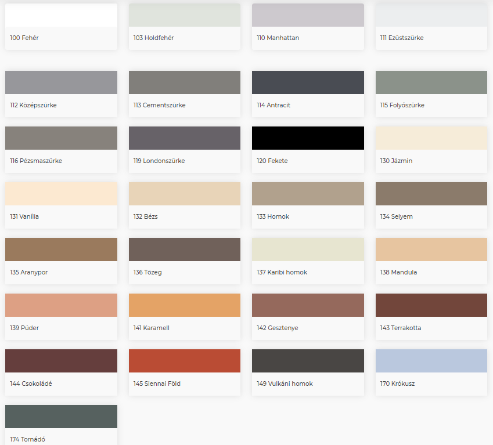The width and height of the screenshot is (493, 445).
Task: Open the 119 Londonszürke label
Action: 159,161
